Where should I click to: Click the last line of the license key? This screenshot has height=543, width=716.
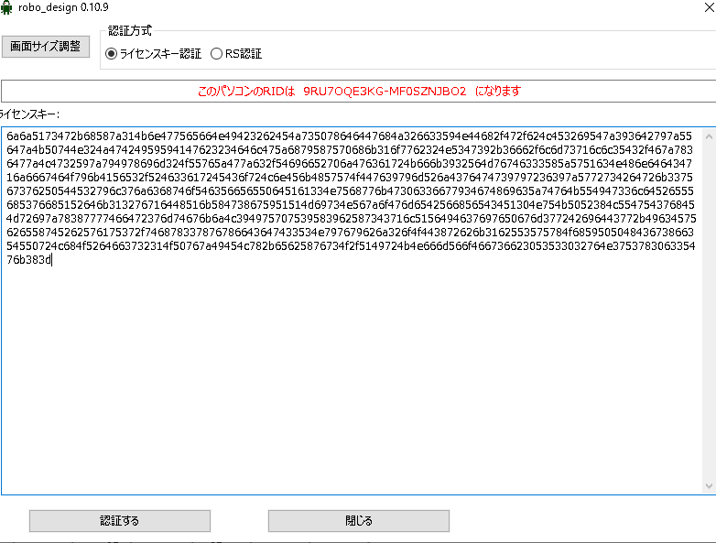pos(27,261)
